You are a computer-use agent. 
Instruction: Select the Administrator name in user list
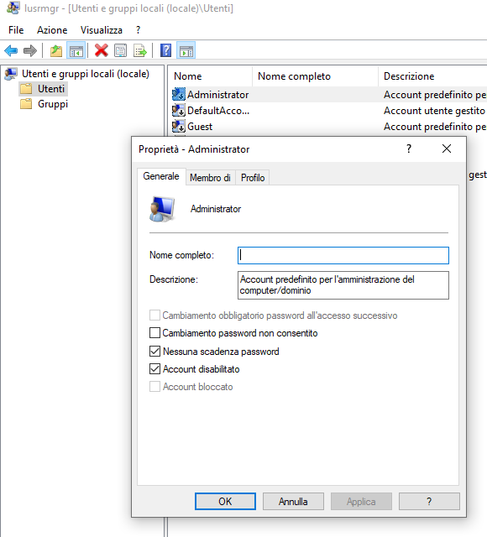click(218, 95)
